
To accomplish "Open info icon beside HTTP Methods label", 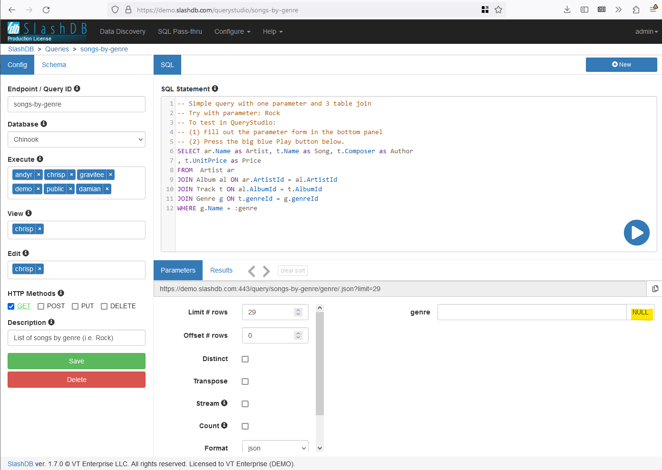I will tap(61, 293).
